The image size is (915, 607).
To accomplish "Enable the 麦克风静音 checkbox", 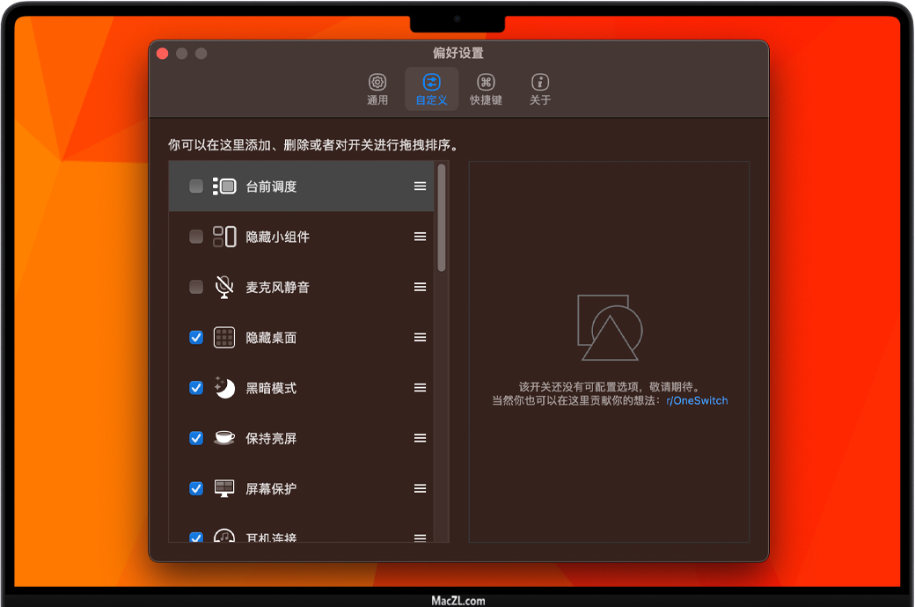I will [196, 287].
